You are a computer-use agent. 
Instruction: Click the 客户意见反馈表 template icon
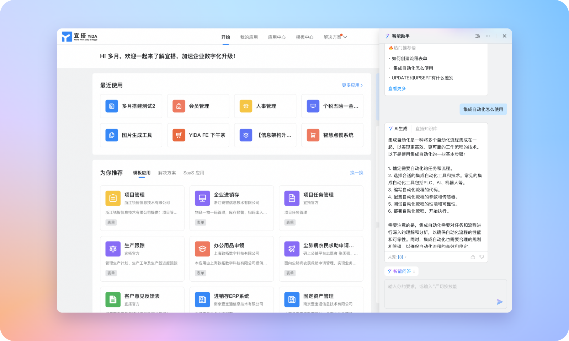pos(113,299)
